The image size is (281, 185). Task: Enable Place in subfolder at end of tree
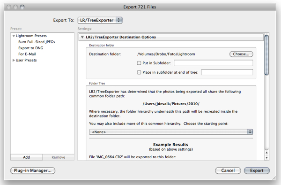click(x=139, y=72)
